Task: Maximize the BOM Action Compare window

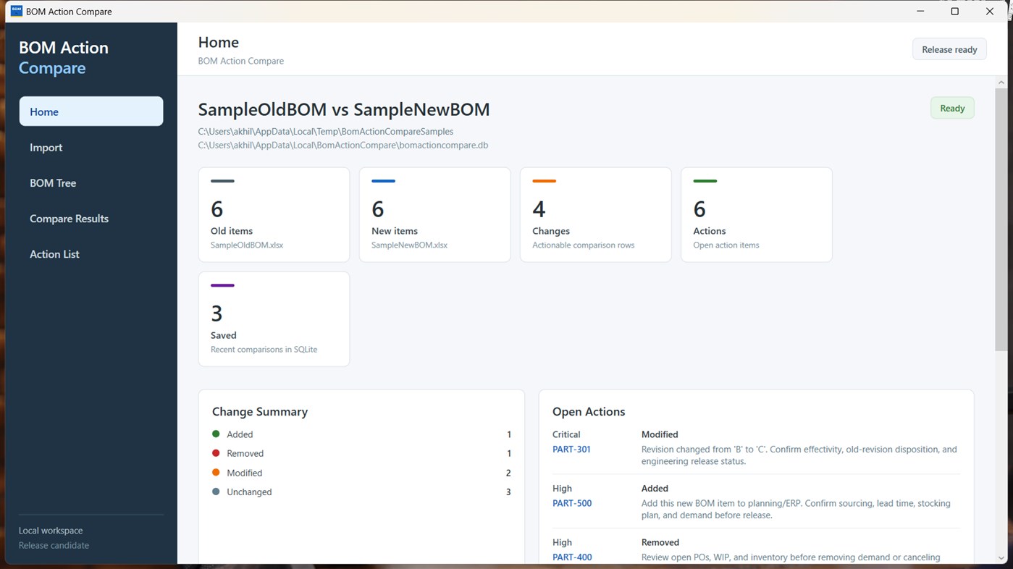Action: (954, 11)
